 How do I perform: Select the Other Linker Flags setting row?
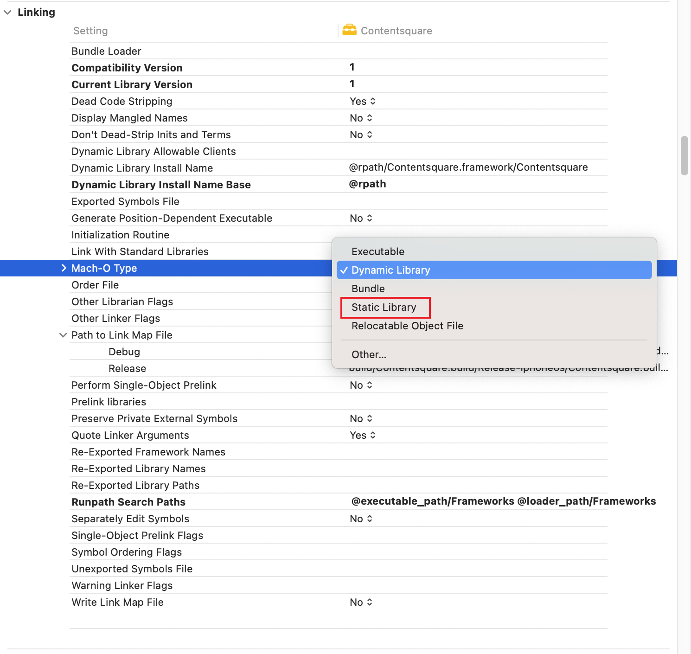pyautogui.click(x=116, y=318)
